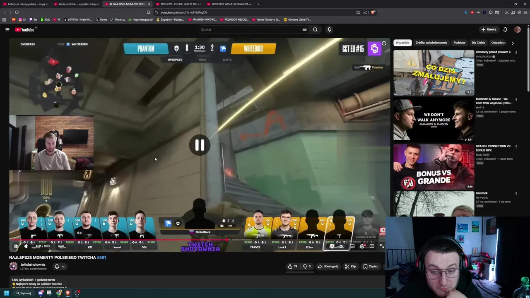Switch to the Kotlety na czarną godzinę browser tab
The image size is (530, 298).
[26, 4]
